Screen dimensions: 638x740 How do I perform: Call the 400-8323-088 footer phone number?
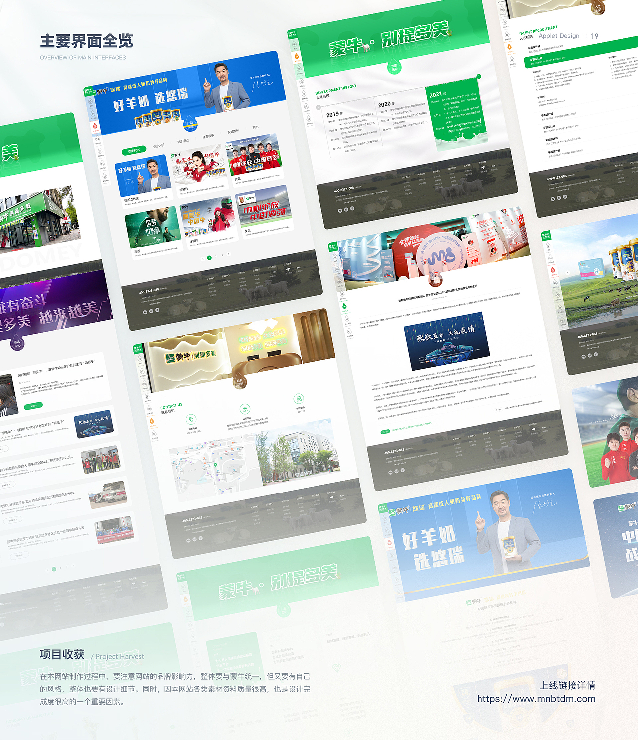(149, 292)
